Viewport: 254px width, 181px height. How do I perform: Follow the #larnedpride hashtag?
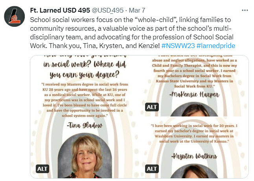[216, 46]
